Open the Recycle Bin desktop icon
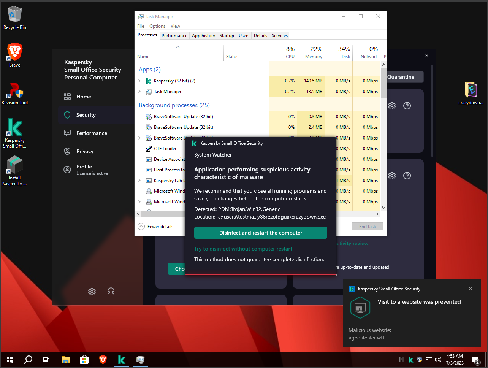Viewport: 488px width, 368px height. click(14, 18)
